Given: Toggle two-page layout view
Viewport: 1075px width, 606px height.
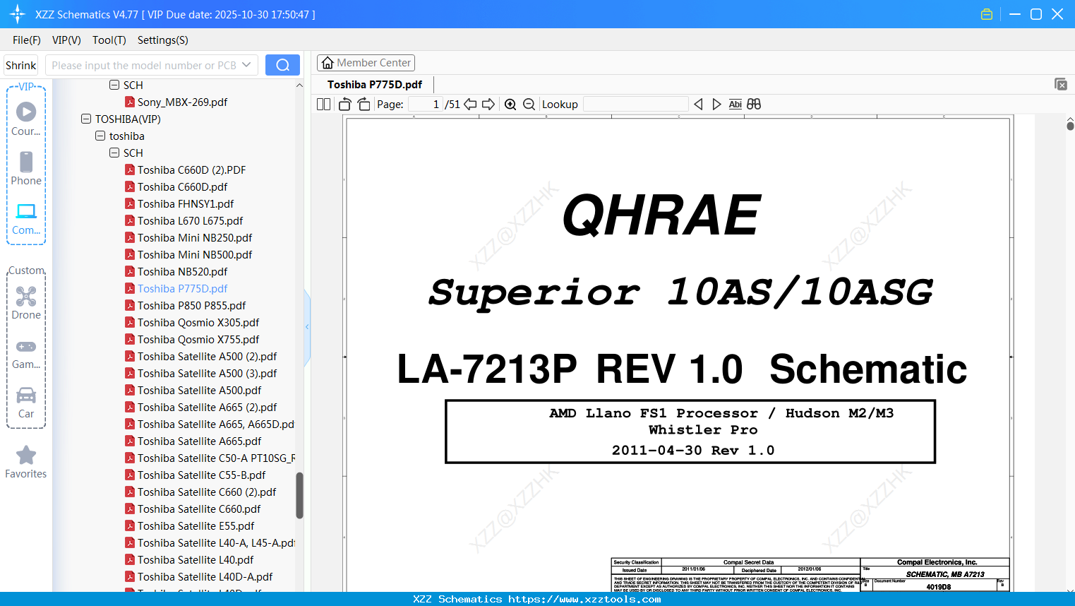Looking at the screenshot, I should coord(323,105).
